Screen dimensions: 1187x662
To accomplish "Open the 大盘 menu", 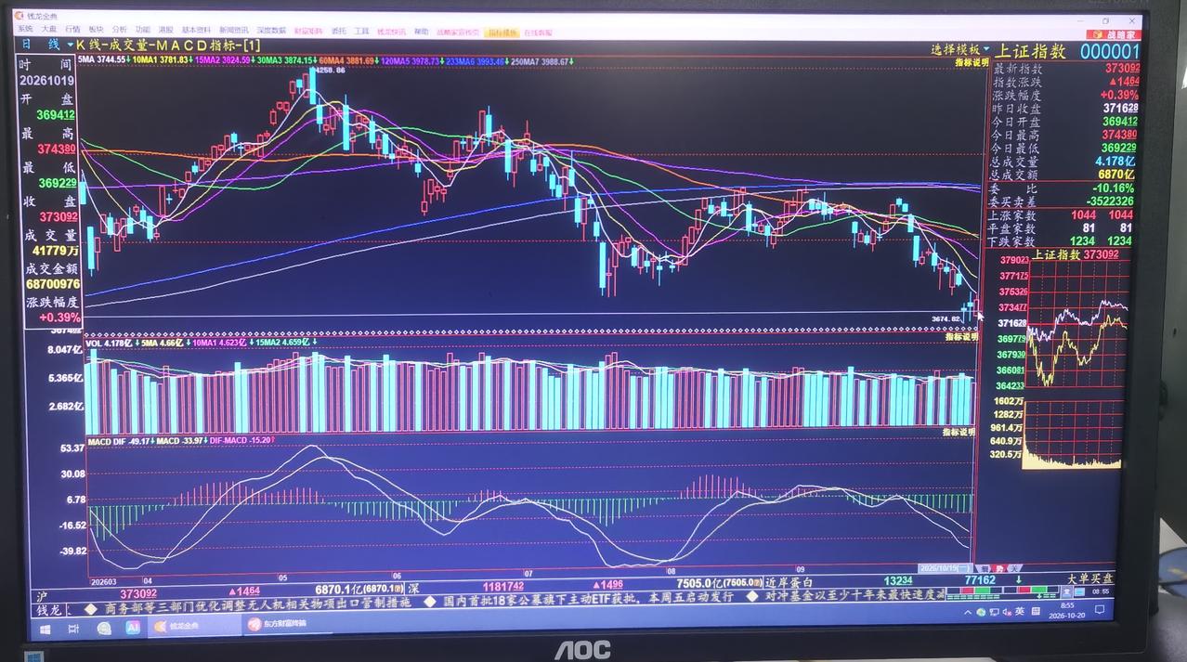I will pyautogui.click(x=48, y=31).
